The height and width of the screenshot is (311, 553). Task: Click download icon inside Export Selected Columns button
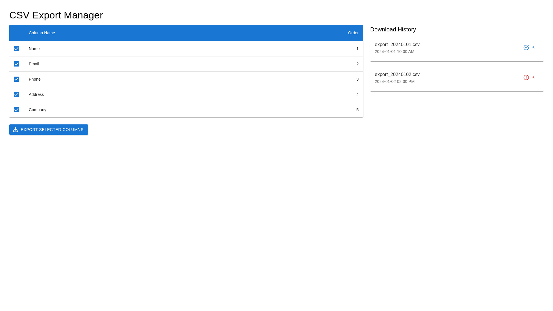click(x=16, y=130)
